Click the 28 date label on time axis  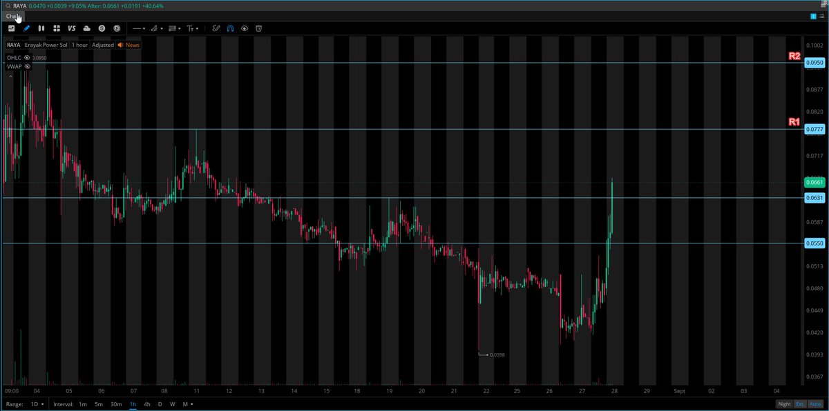pyautogui.click(x=615, y=390)
